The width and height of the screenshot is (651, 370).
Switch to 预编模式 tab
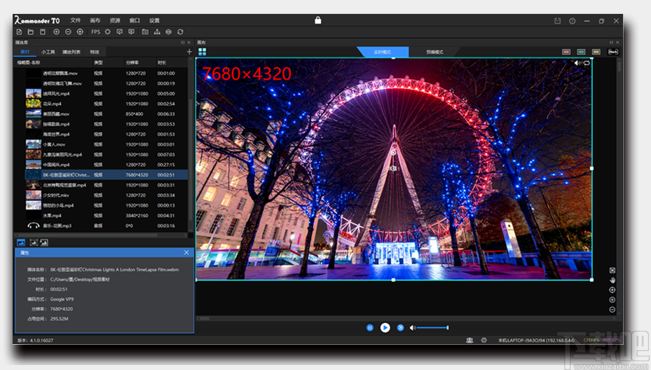click(434, 52)
